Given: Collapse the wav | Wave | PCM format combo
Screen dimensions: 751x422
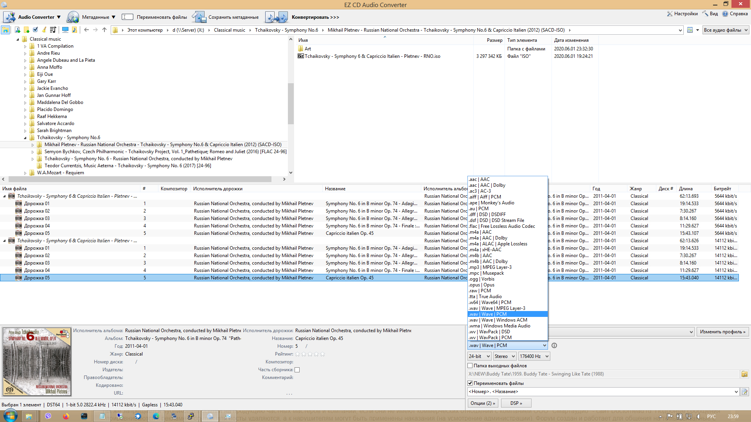Looking at the screenshot, I should coord(544,345).
